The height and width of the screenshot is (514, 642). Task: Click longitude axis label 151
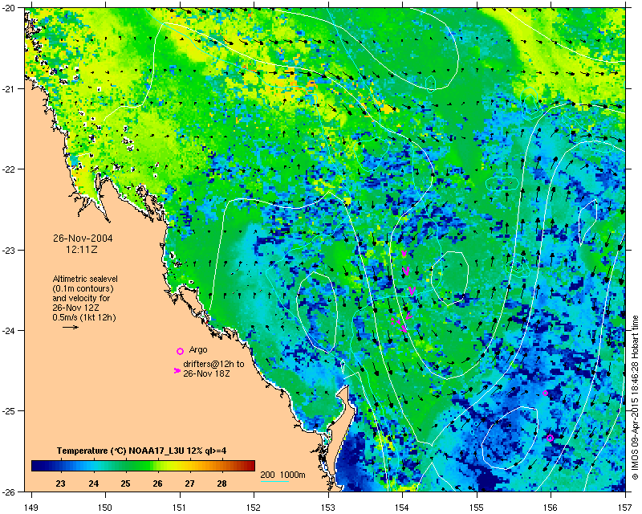180,508
